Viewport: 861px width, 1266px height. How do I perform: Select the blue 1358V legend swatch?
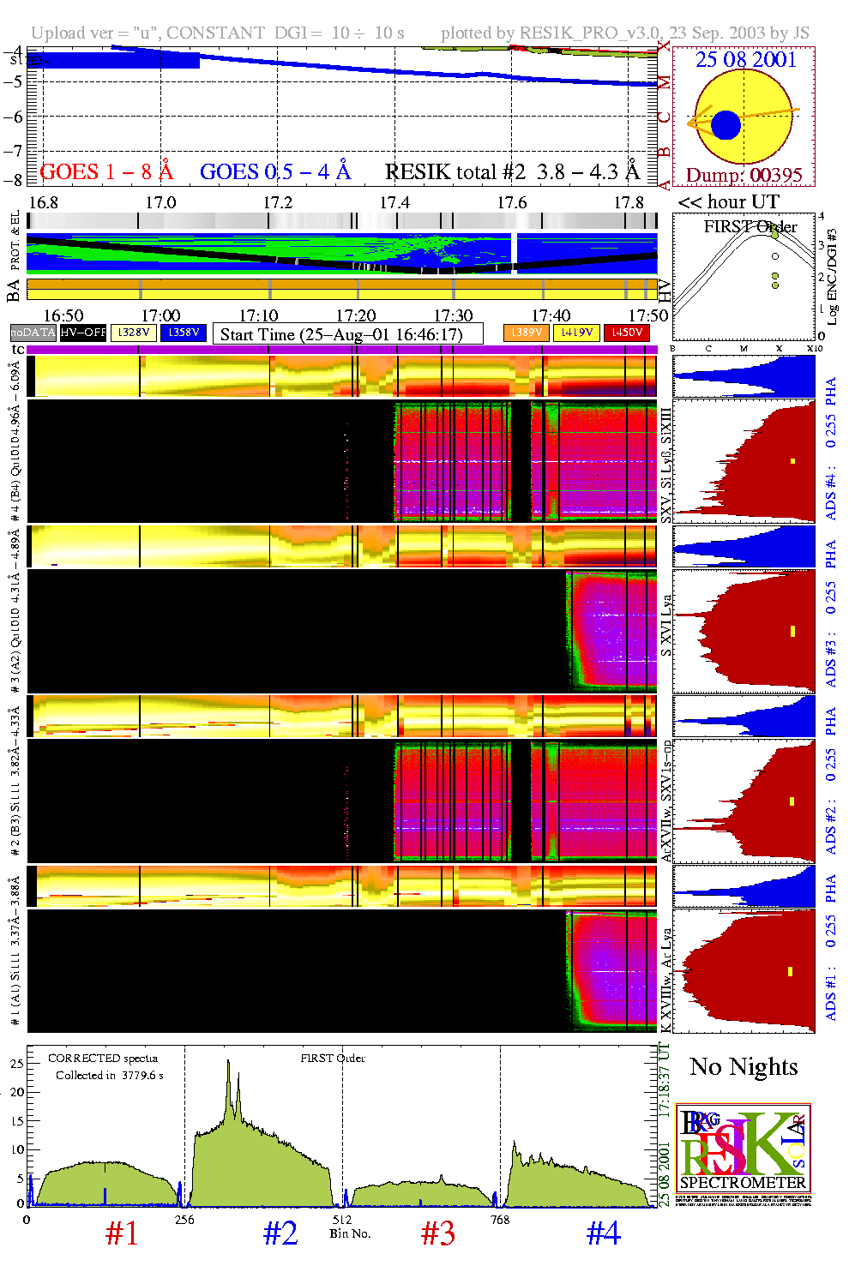pos(184,333)
